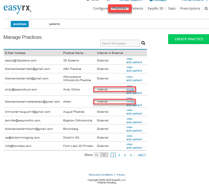Click email andy@easyrxcloud.com
The height and width of the screenshot is (184, 209).
pyautogui.click(x=21, y=90)
